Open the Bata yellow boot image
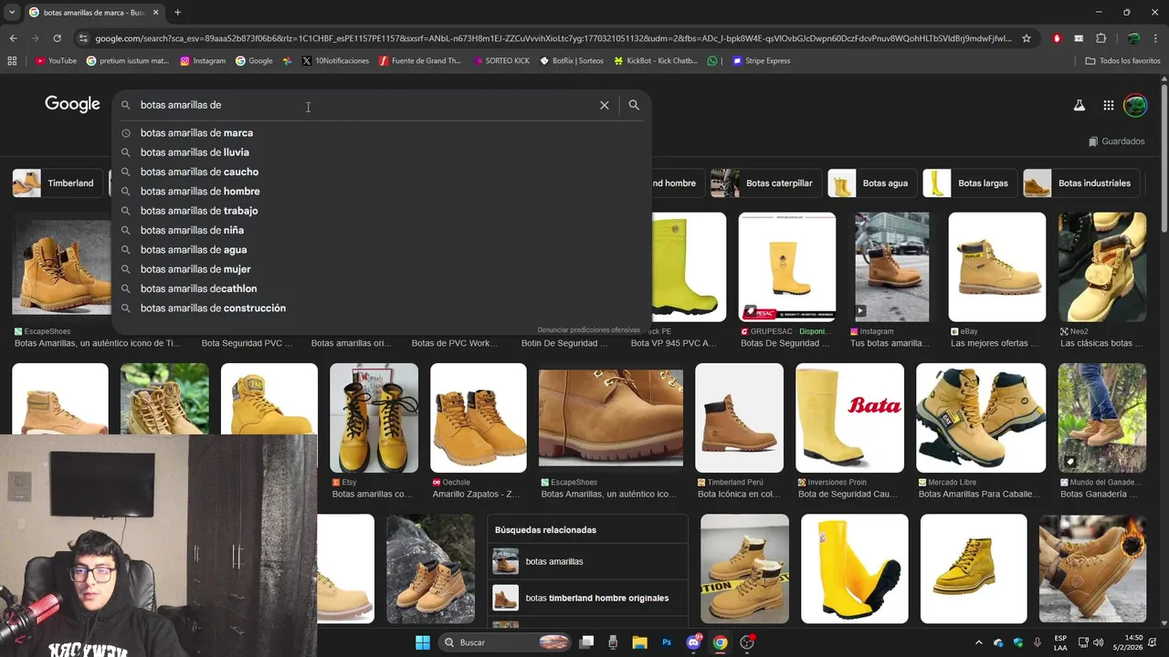This screenshot has width=1169, height=657. [849, 418]
